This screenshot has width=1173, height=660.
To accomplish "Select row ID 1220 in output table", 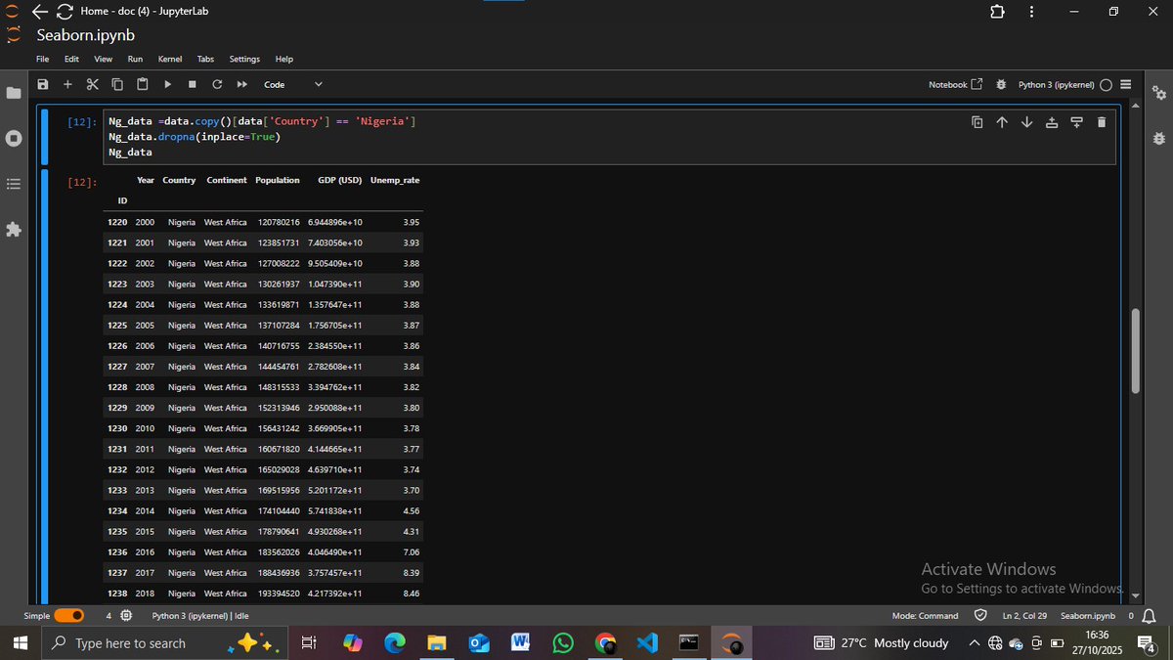I will click(x=117, y=222).
